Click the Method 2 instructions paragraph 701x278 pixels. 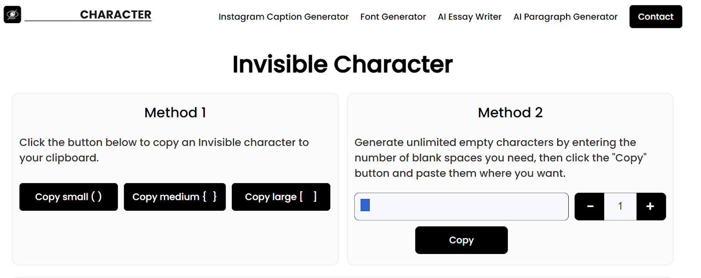tap(500, 158)
